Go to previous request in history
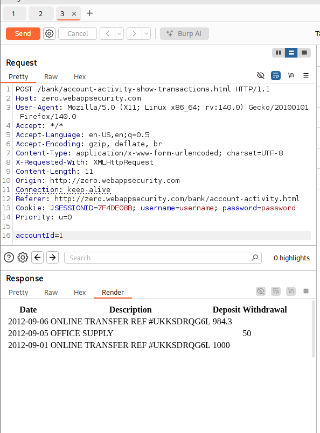This screenshot has height=433, width=320. point(107,34)
